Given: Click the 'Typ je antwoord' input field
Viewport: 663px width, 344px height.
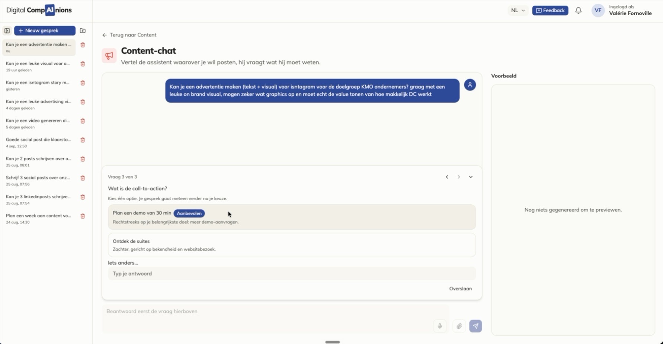Looking at the screenshot, I should pos(292,274).
